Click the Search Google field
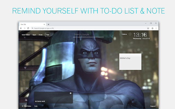The height and width of the screenshot is (109, 175). tap(88, 35)
